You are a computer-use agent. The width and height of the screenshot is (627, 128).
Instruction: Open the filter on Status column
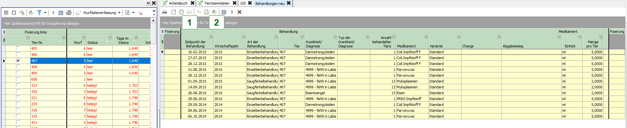click(x=110, y=38)
